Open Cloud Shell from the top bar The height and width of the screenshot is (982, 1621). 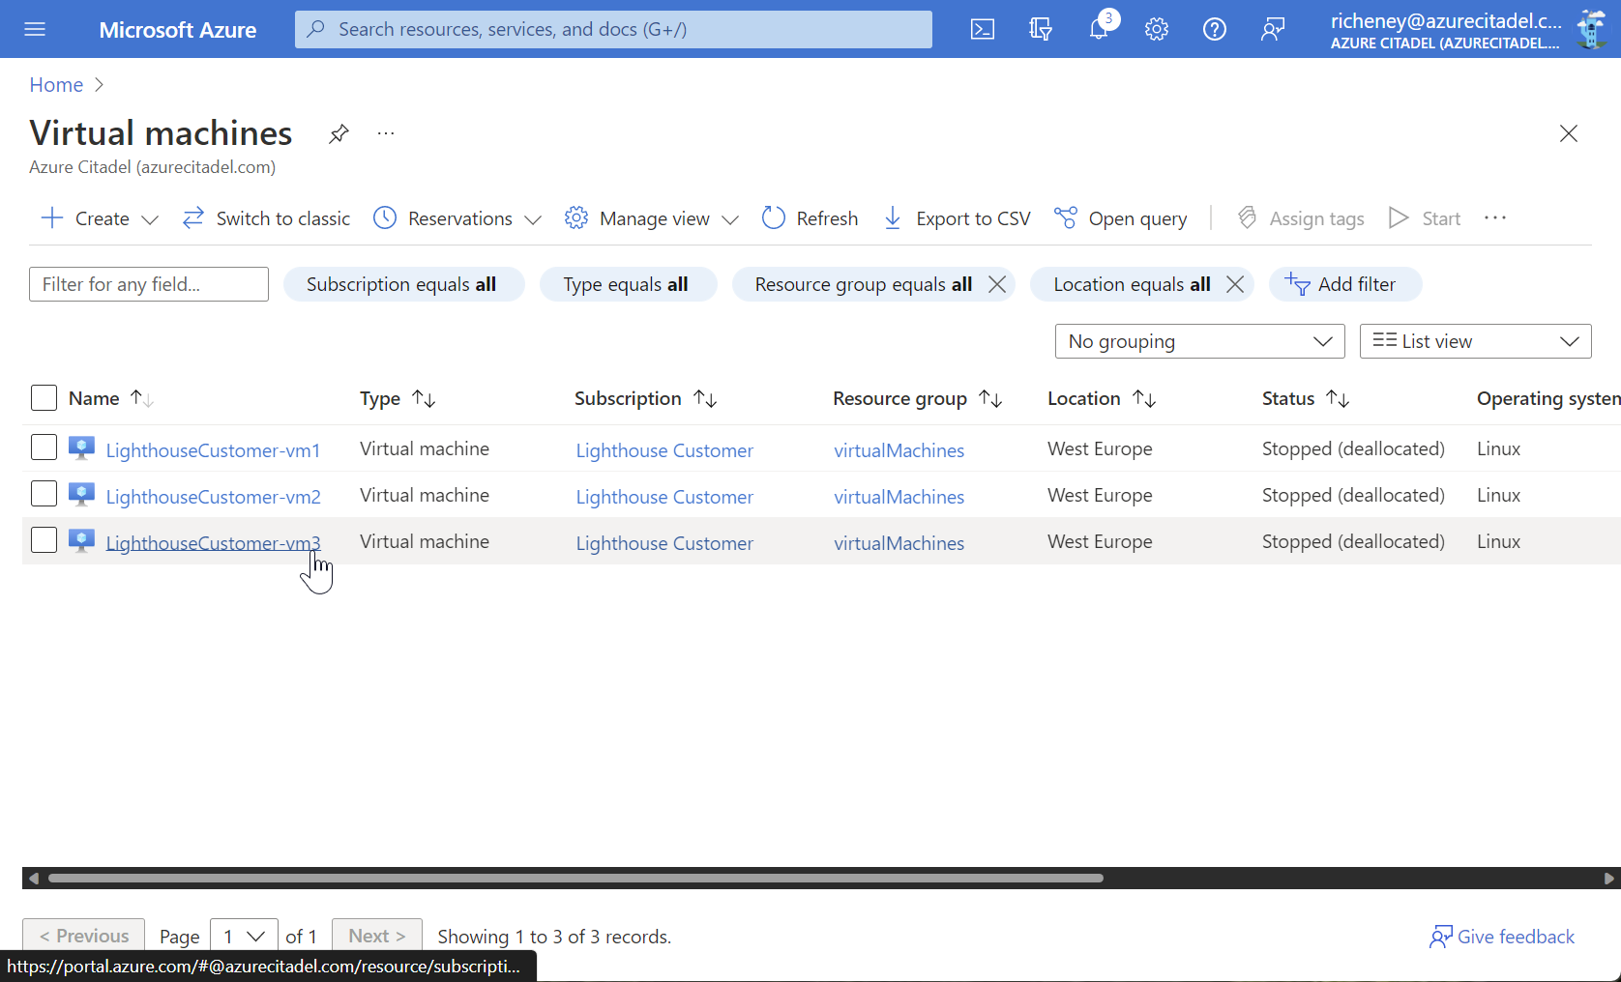click(982, 29)
